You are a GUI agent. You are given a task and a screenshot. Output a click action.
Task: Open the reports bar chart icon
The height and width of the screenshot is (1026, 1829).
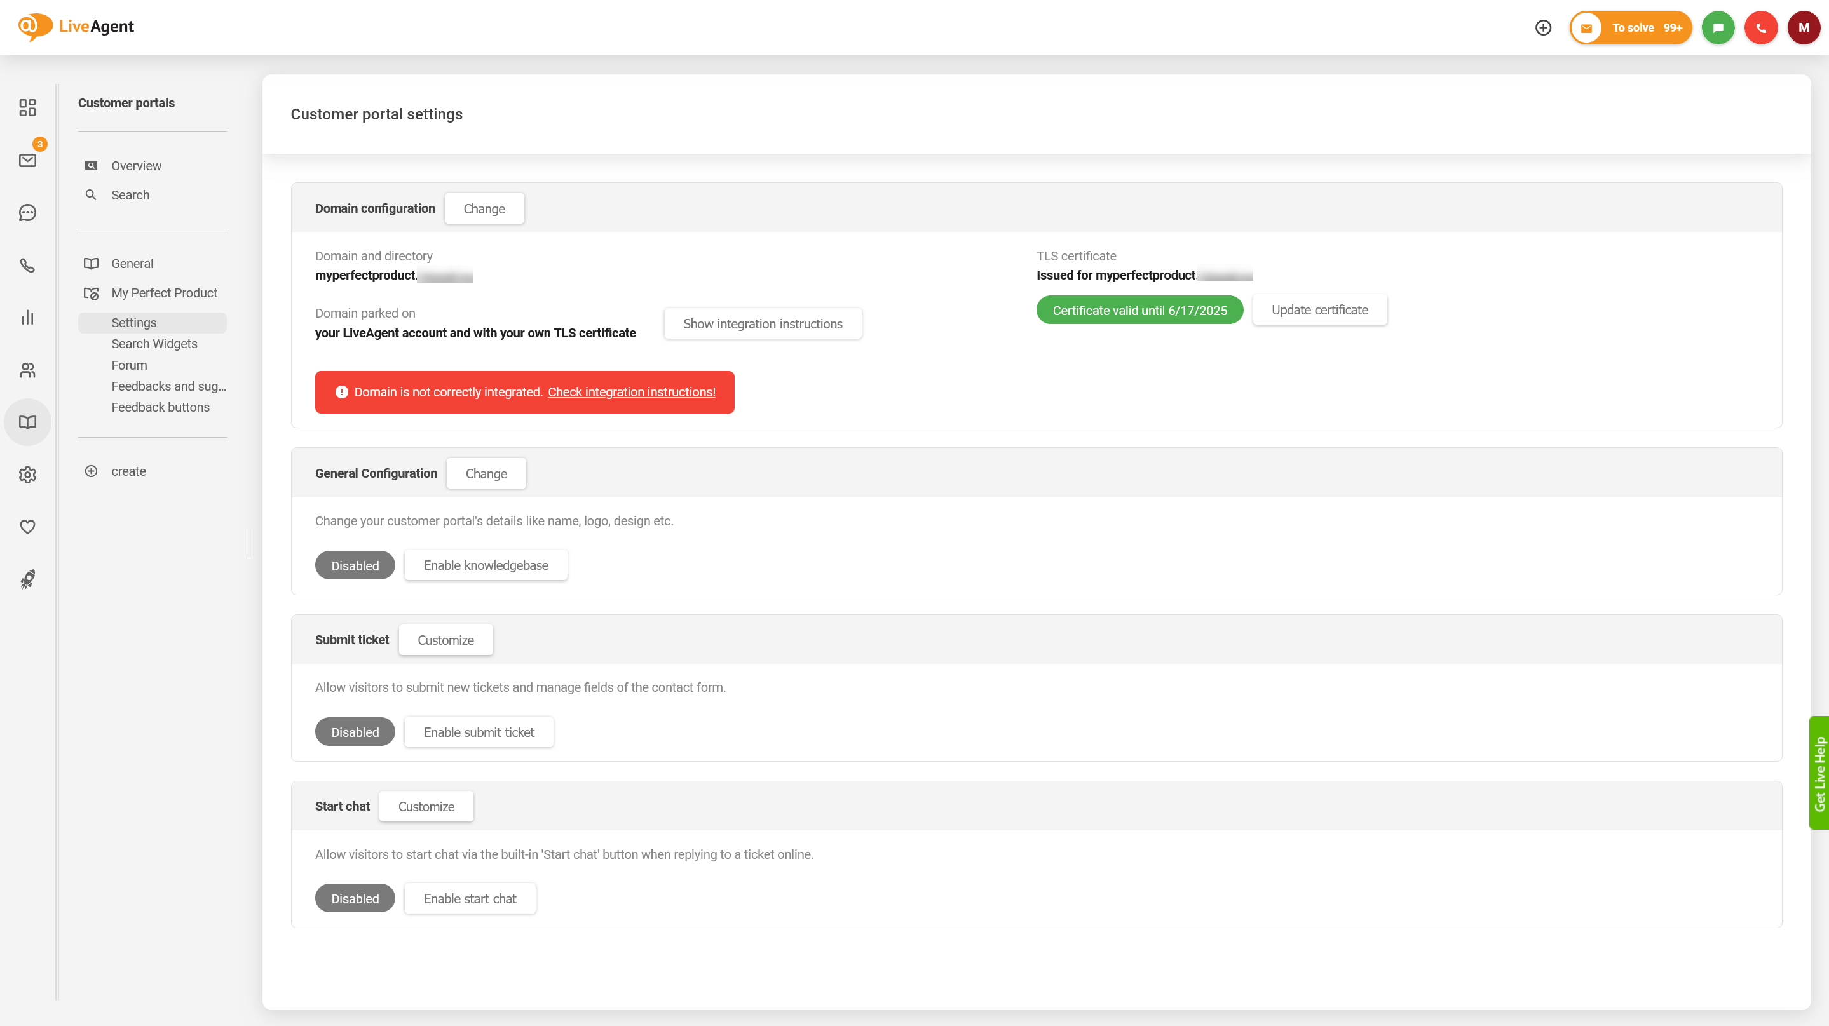(x=27, y=317)
